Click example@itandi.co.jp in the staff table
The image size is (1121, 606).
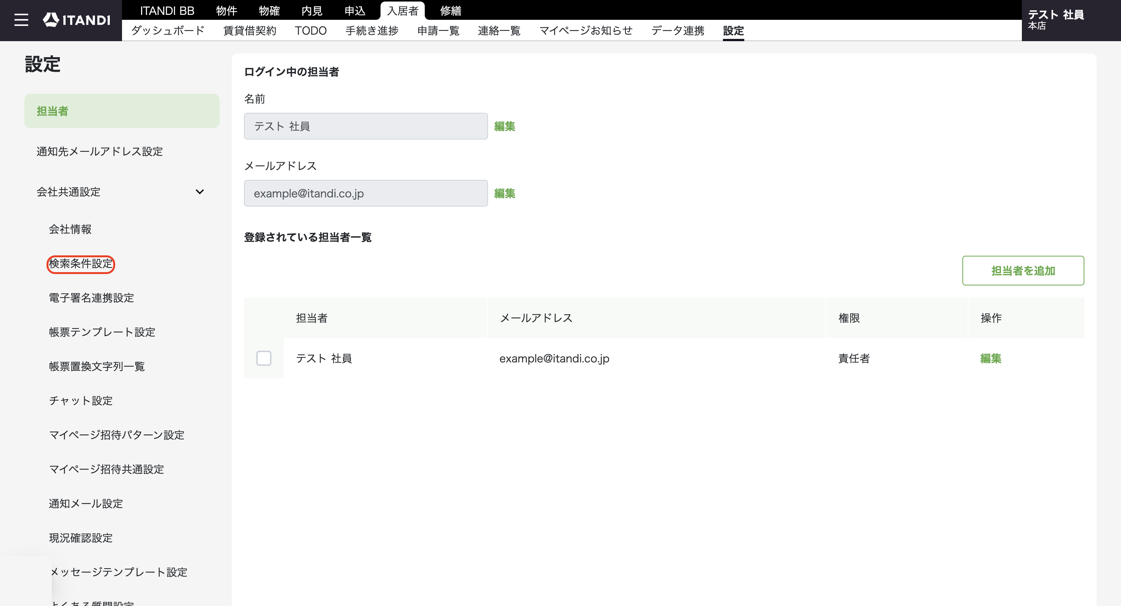click(554, 359)
